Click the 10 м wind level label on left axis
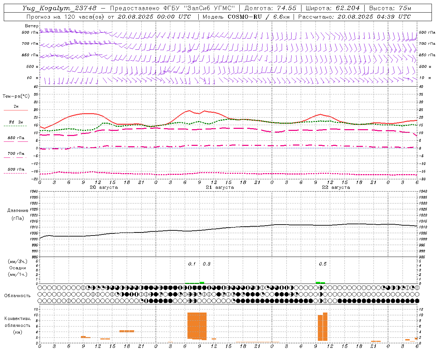This screenshot has width=437, height=349. [32, 78]
